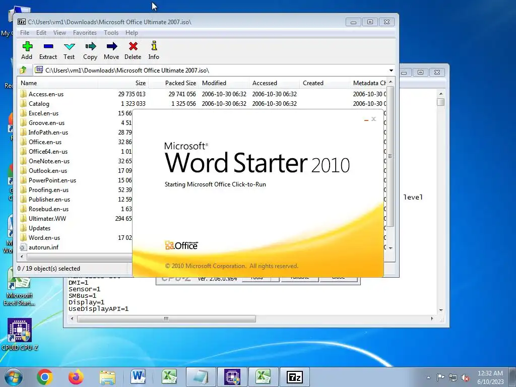Click the Add toolbar icon in 7-Zip

pos(27,50)
